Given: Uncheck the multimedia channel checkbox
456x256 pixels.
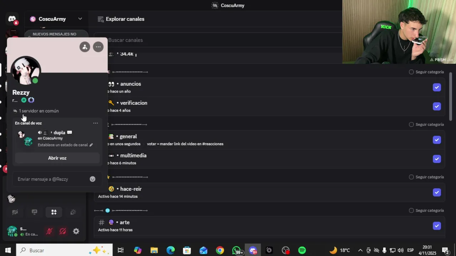Looking at the screenshot, I should click(x=437, y=159).
